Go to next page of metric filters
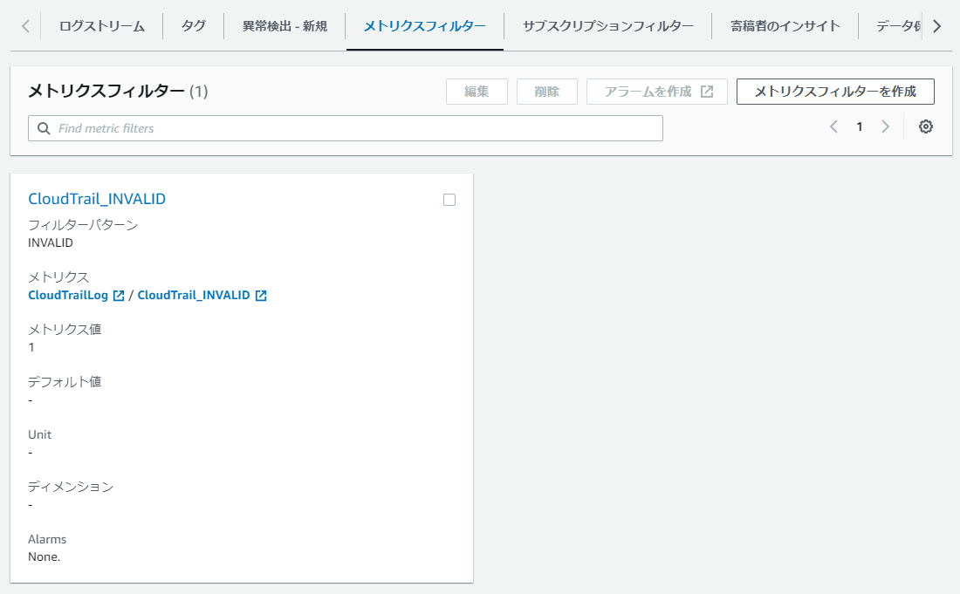The width and height of the screenshot is (960, 594). 885,126
